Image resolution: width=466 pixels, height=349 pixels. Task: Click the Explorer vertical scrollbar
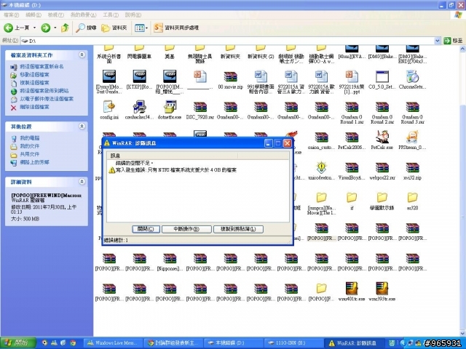coord(463,190)
